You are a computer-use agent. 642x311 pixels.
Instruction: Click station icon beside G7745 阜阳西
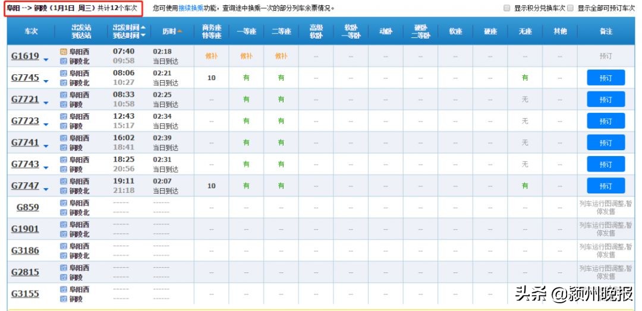click(x=64, y=73)
